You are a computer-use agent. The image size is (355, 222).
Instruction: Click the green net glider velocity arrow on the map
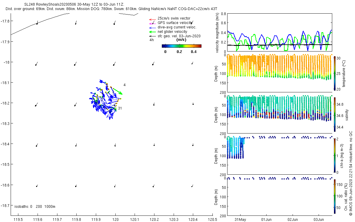tap(117, 91)
